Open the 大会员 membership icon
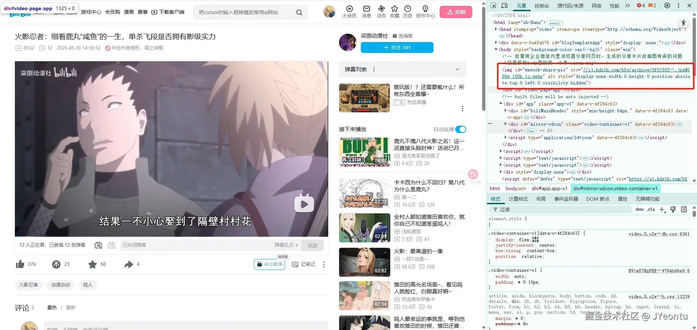This screenshot has width=697, height=330. tap(349, 12)
